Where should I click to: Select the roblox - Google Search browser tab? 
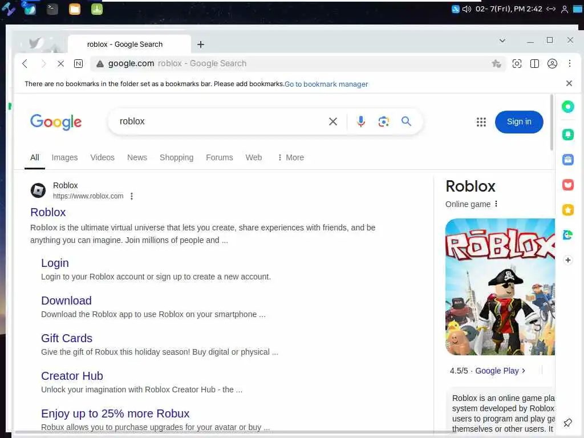129,44
